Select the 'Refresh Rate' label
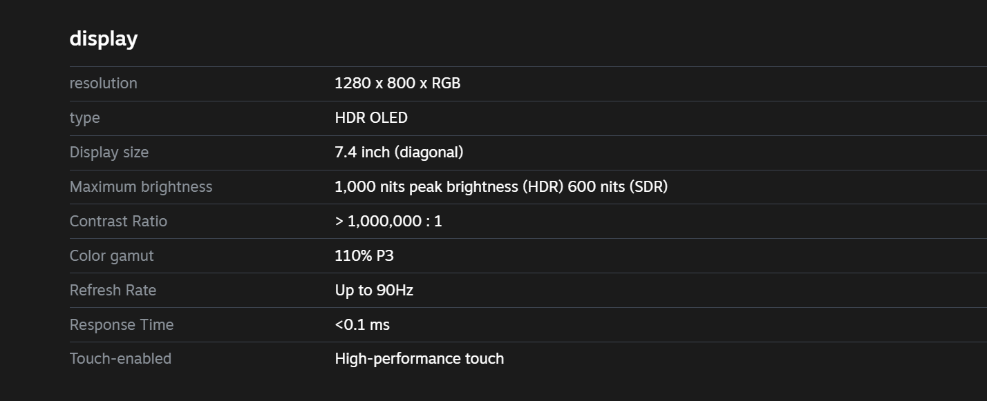This screenshot has width=987, height=401. click(x=113, y=291)
